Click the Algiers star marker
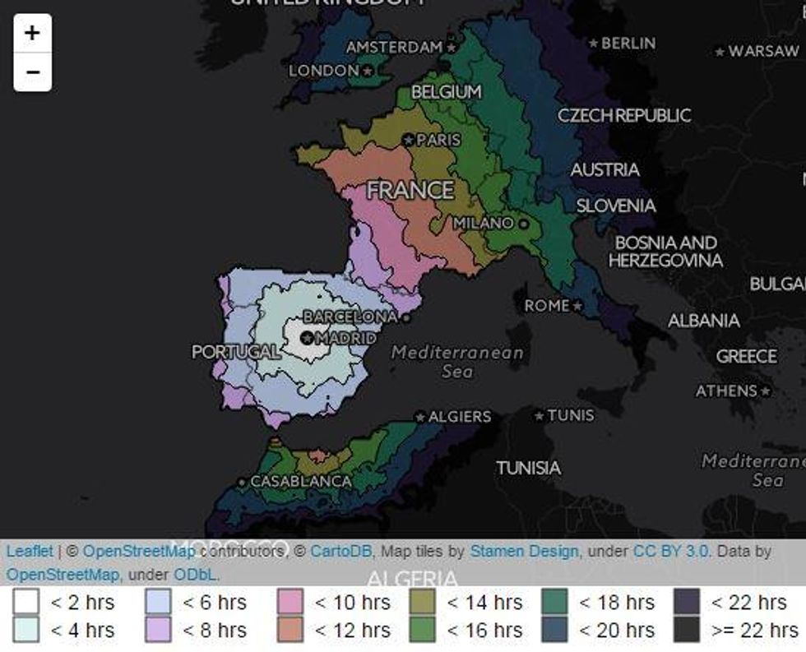The height and width of the screenshot is (652, 806). 420,418
